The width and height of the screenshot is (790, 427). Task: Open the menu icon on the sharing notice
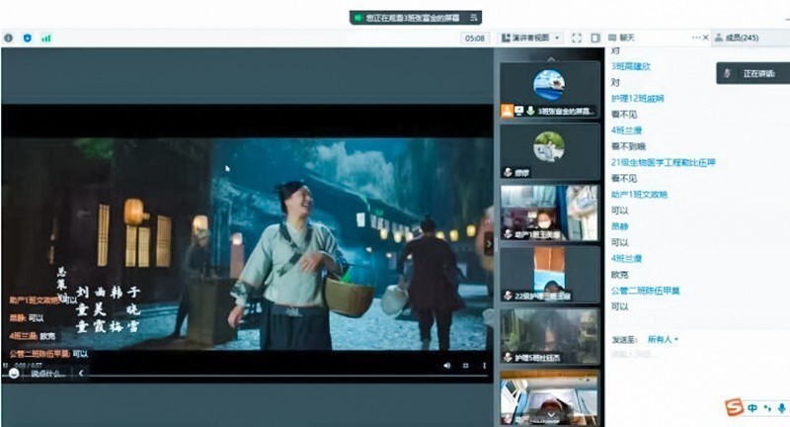coord(474,18)
